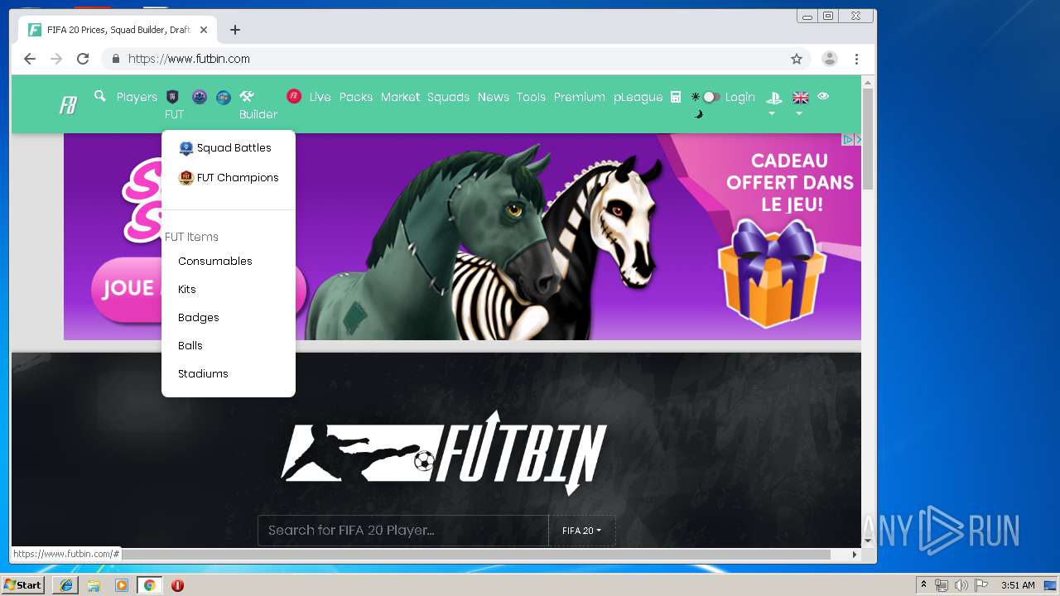Open the Chrome three-dot menu
The width and height of the screenshot is (1060, 596).
(x=856, y=59)
